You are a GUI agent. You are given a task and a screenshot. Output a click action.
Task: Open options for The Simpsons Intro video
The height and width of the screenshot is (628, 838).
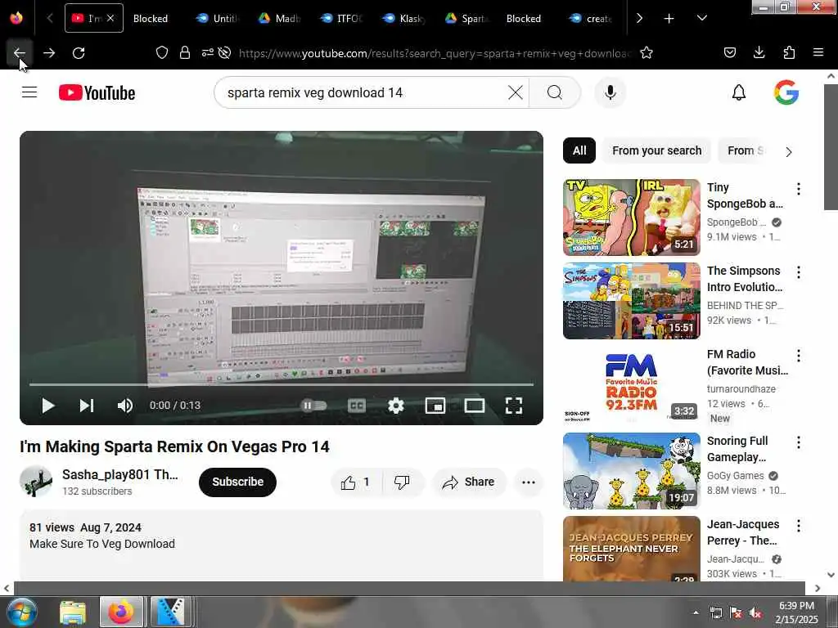[x=799, y=272]
